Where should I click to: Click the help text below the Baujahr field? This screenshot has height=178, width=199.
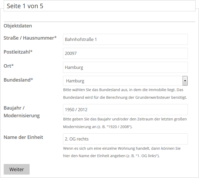125,123
